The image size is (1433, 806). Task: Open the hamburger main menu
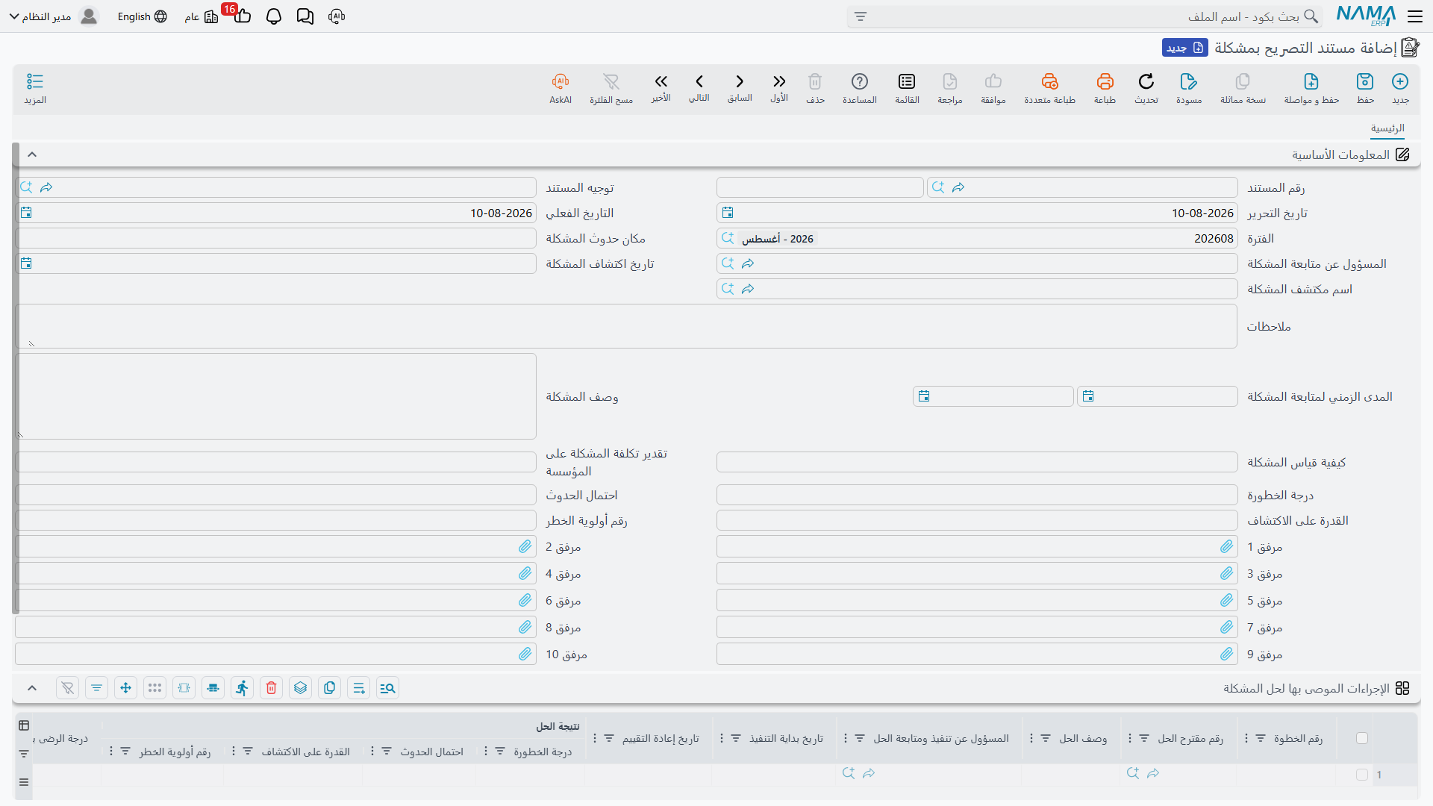pyautogui.click(x=1414, y=16)
